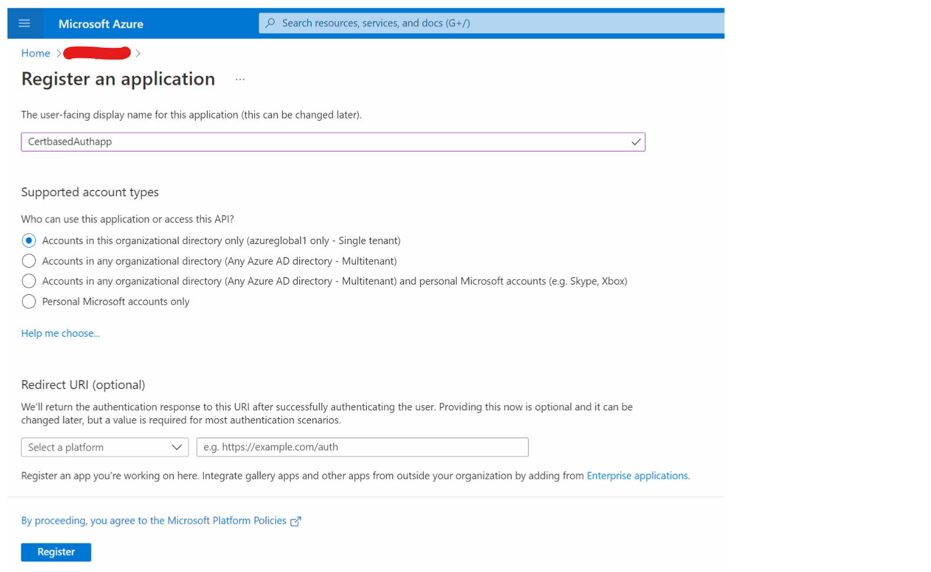Select Any Azure AD directory Multitenant option
The width and height of the screenshot is (931, 572).
pyautogui.click(x=28, y=261)
